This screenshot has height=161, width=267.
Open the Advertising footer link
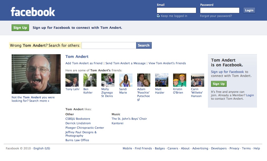pyautogui.click(x=200, y=148)
